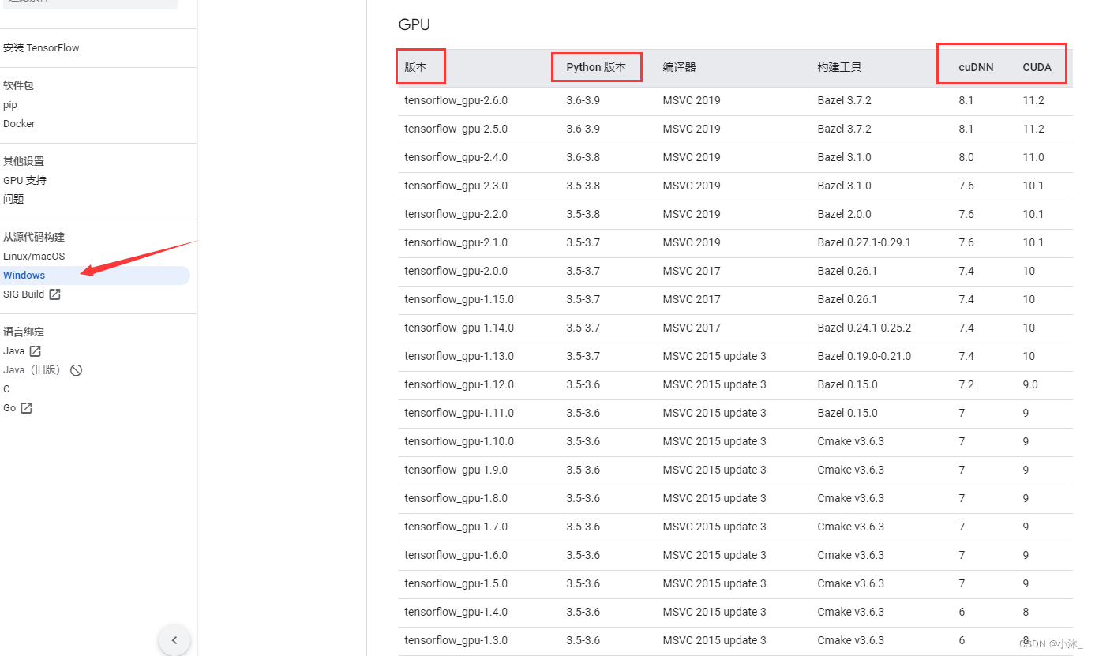Image resolution: width=1095 pixels, height=656 pixels.
Task: Open the C language binding page
Action: (6, 389)
